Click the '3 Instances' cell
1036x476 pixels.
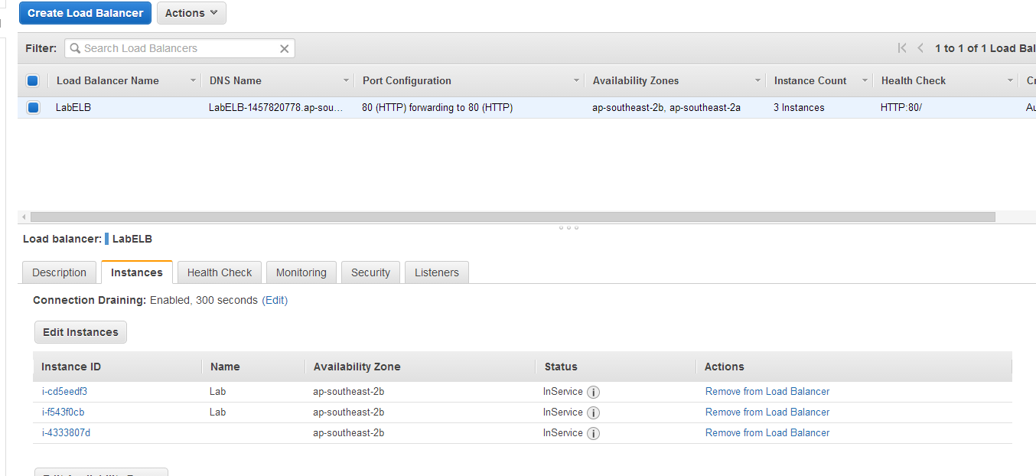799,107
